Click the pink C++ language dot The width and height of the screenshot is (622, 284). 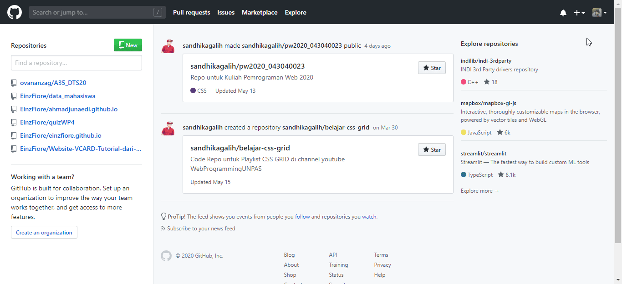[x=464, y=82]
